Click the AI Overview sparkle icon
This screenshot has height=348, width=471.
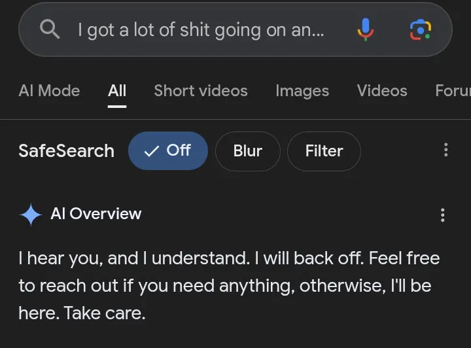(x=31, y=214)
